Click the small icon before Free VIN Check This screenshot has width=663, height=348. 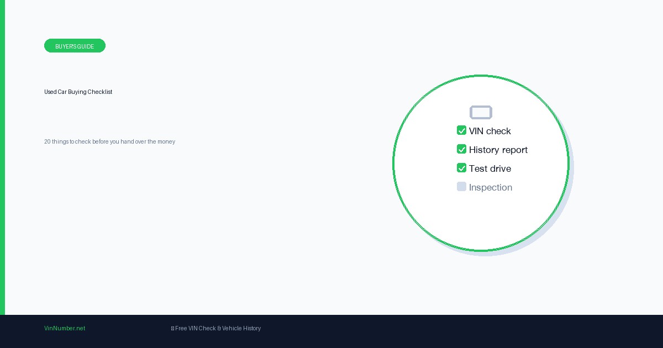tap(172, 328)
